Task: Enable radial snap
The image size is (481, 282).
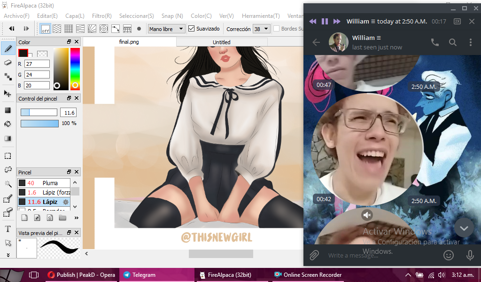Action: click(92, 29)
